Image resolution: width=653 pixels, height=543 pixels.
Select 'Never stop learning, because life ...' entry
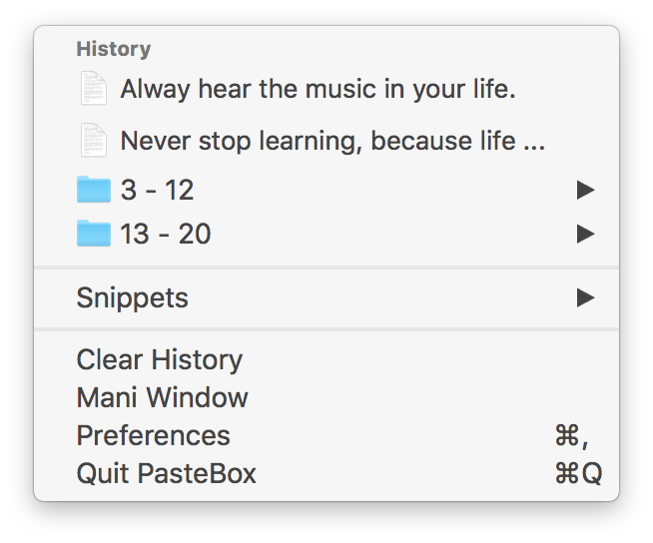pos(331,141)
